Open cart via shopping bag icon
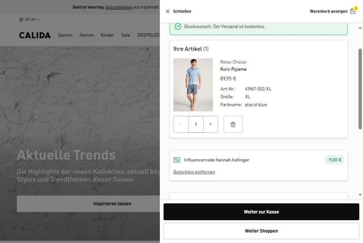 pos(353,11)
